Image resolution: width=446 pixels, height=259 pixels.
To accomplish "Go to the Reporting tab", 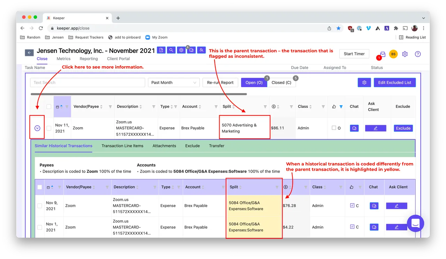I will 89,59.
